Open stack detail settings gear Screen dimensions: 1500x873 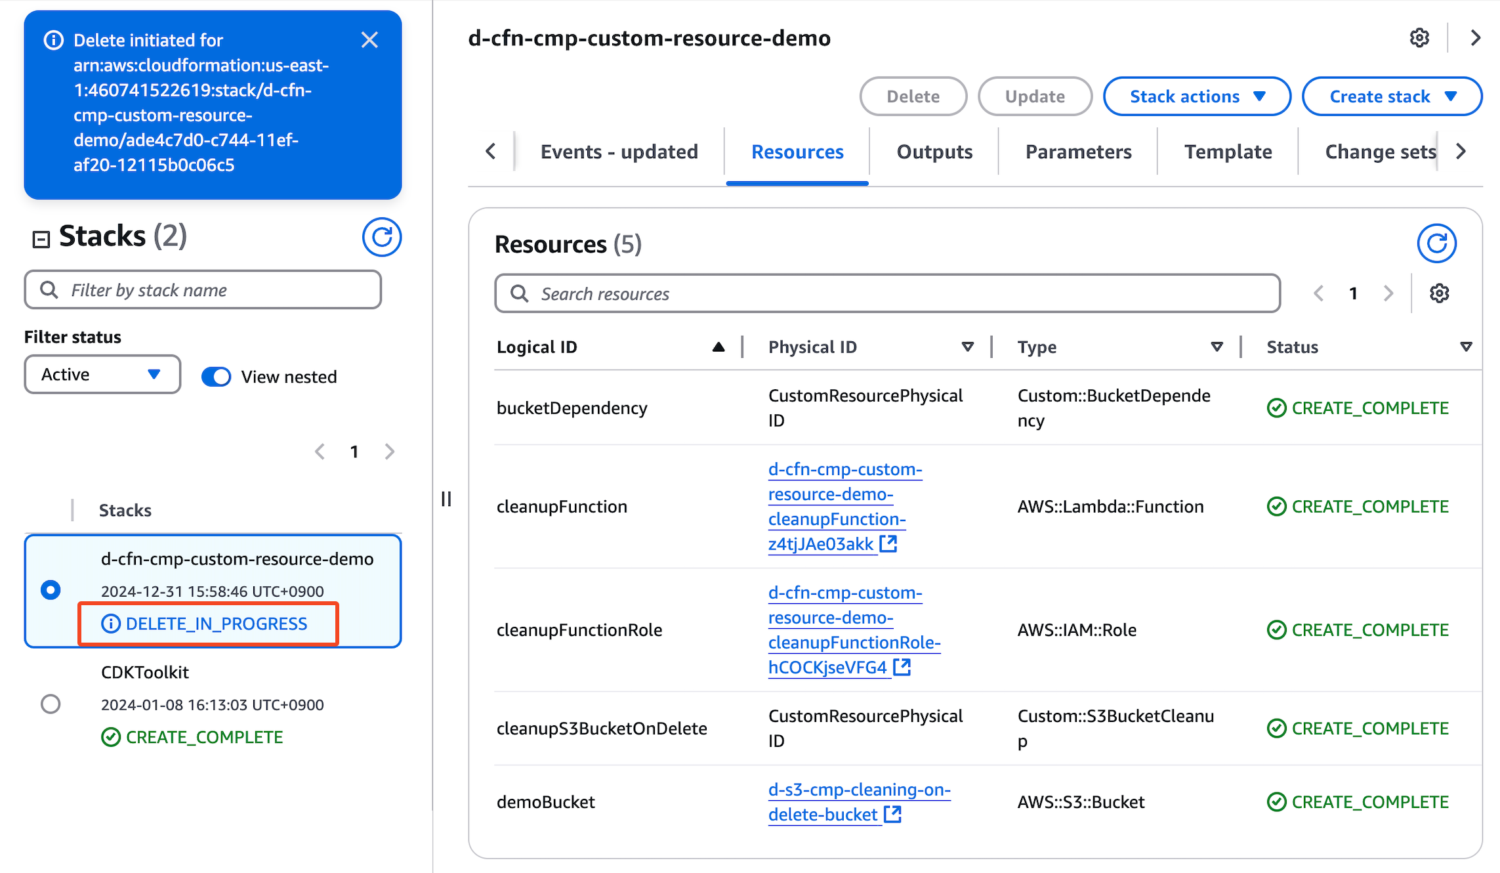point(1419,38)
